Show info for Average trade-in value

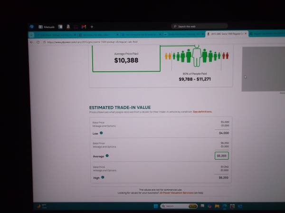[x=107, y=155]
